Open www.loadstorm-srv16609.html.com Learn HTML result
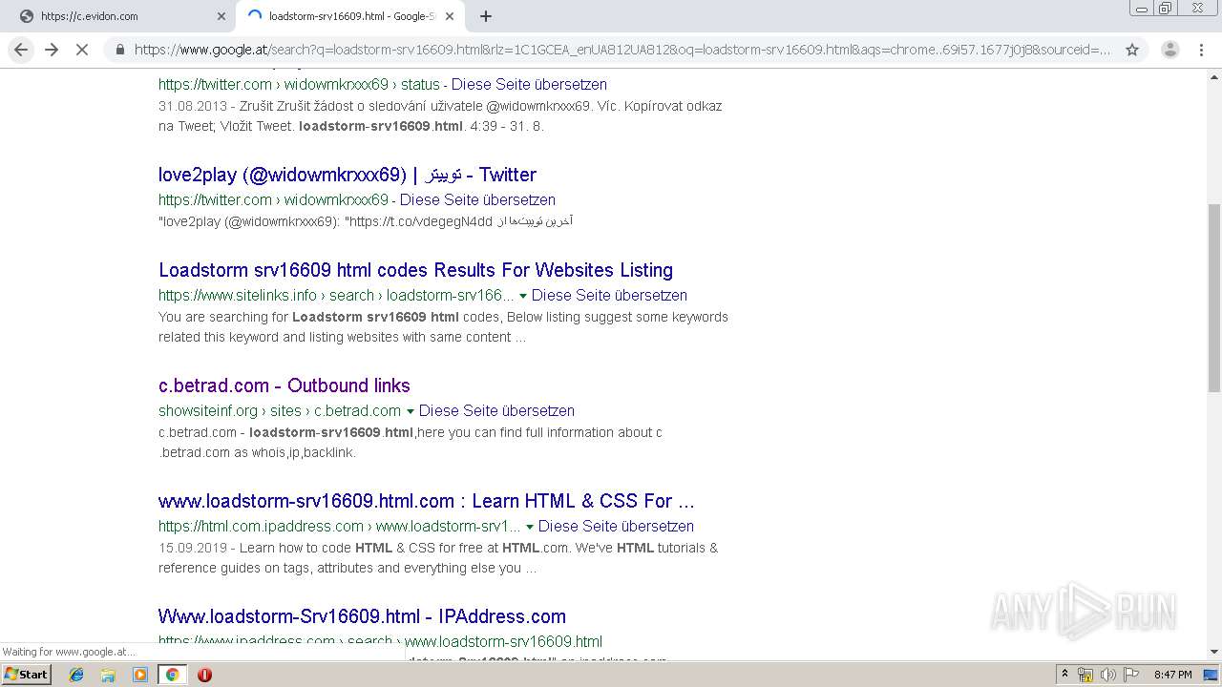Viewport: 1222px width, 687px height. tap(427, 501)
